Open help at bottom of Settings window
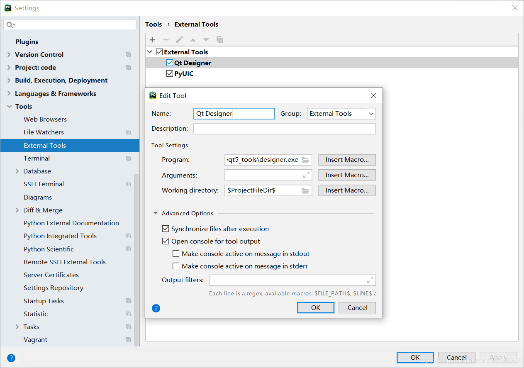The width and height of the screenshot is (524, 368). [x=11, y=358]
